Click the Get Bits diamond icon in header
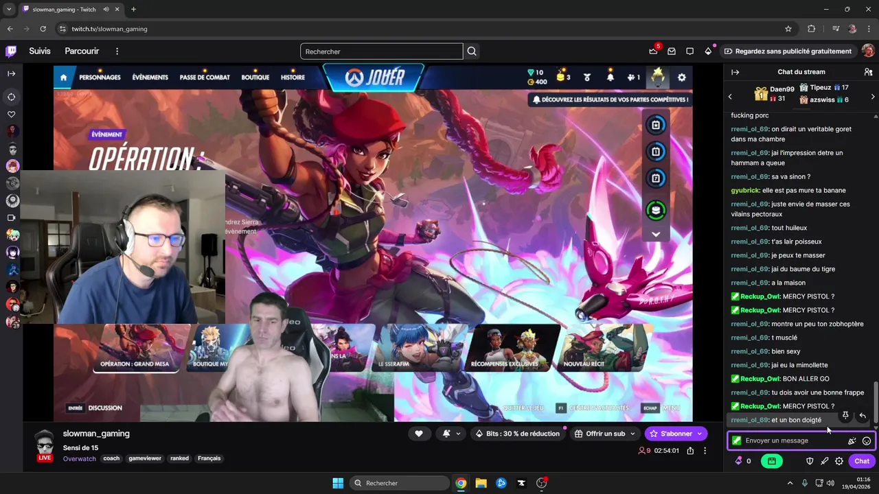 708,51
